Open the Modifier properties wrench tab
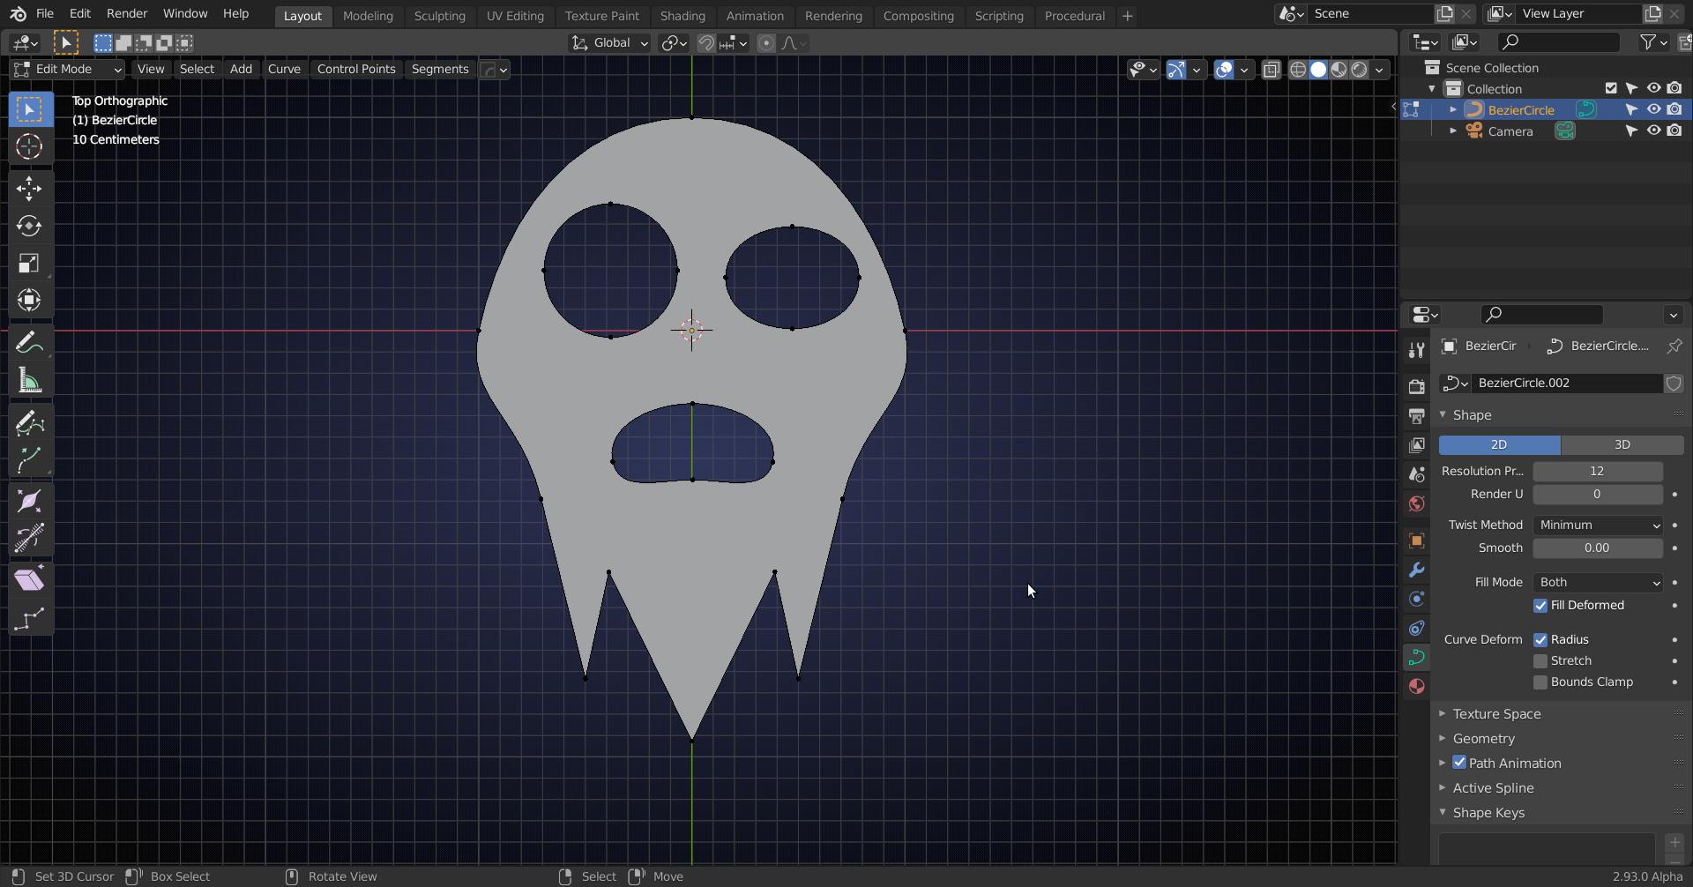Screen dimensions: 1693x887 [1416, 570]
